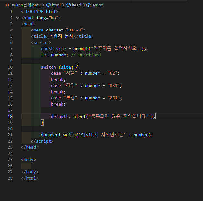Click the opening brace after switch (site)
This screenshot has width=203, height=201.
(x=77, y=67)
